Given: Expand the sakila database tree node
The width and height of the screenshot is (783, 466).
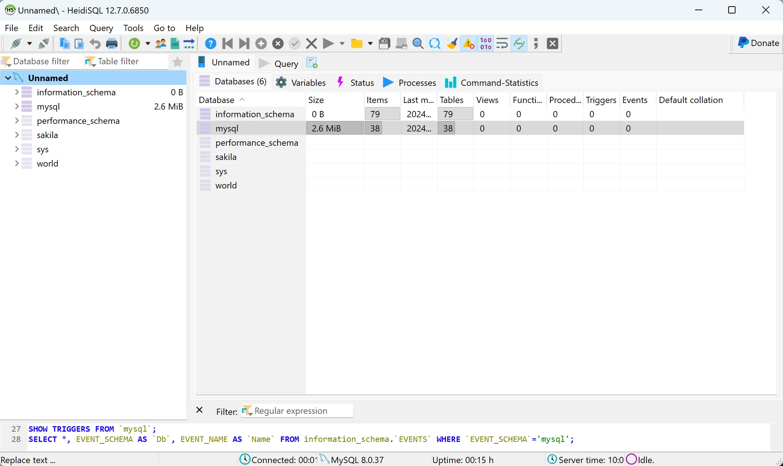Looking at the screenshot, I should pos(16,135).
